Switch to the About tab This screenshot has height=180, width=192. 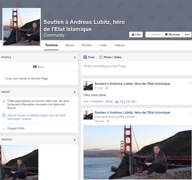tap(69, 45)
